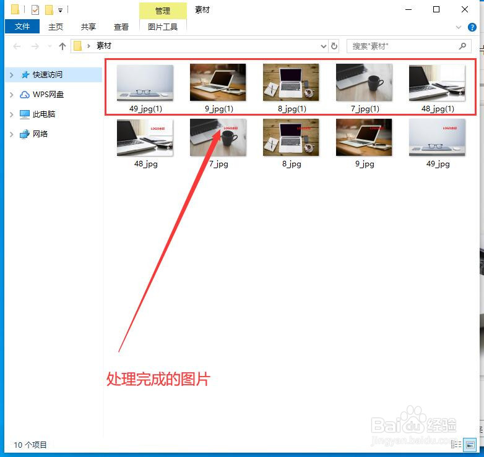The height and width of the screenshot is (457, 484).
Task: Switch to the 查看 ribbon tab
Action: (121, 27)
